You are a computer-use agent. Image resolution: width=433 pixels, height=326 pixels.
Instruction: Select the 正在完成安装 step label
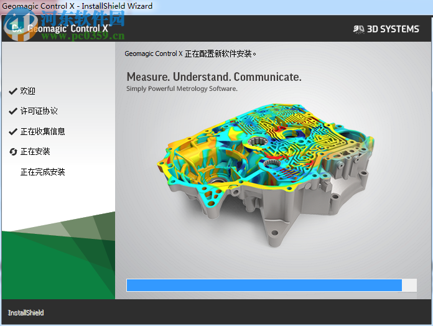42,172
